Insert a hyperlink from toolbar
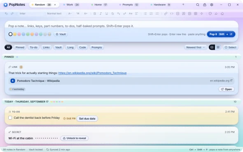243x152 pixels. [166, 14]
